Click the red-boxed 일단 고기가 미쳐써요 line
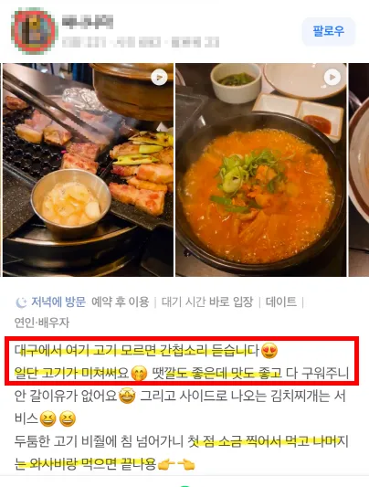This screenshot has height=487, width=369. point(182,373)
